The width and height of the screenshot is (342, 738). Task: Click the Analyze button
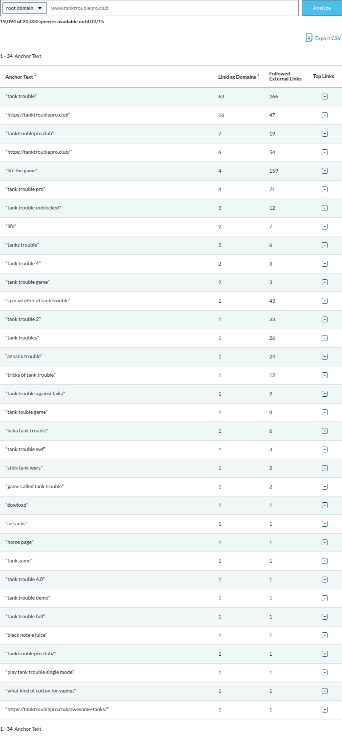point(322,8)
